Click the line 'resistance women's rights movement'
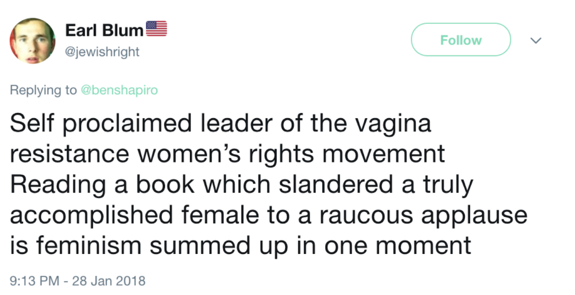Screen dimensions: 575x295 pos(228,155)
